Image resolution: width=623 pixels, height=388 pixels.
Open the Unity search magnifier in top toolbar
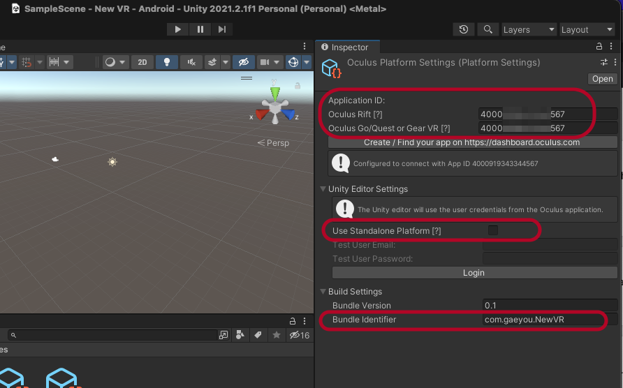pos(488,29)
